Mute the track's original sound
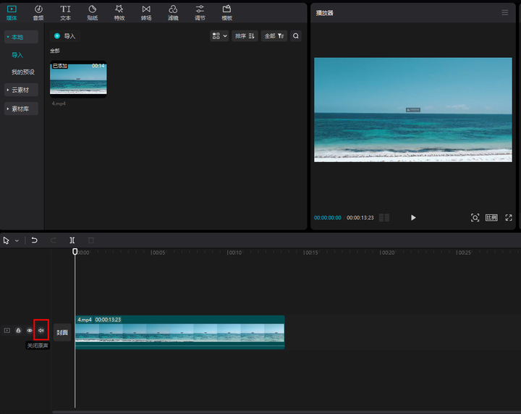 [x=41, y=330]
